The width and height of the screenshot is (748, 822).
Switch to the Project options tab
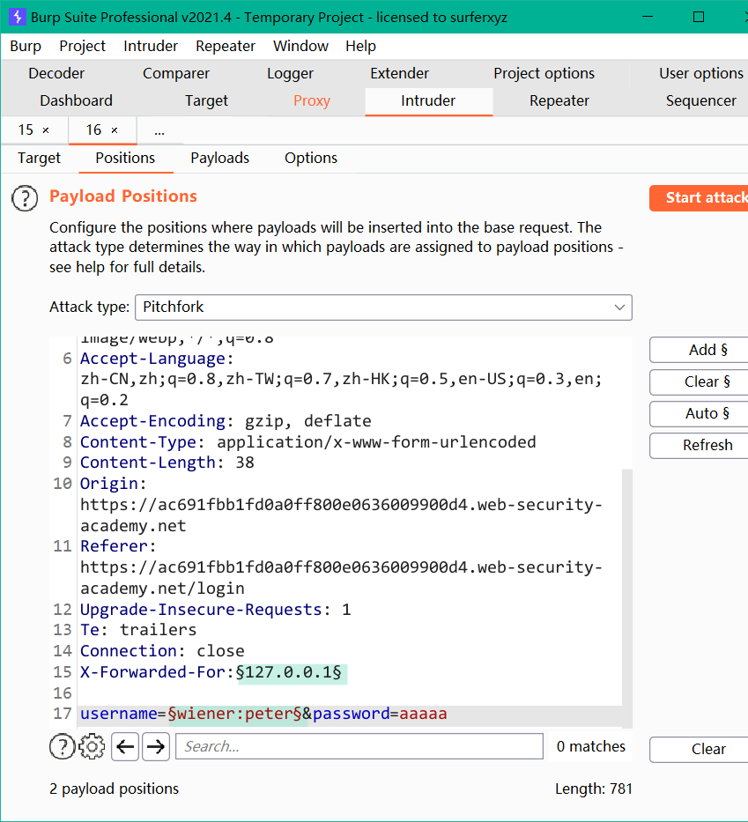(544, 73)
